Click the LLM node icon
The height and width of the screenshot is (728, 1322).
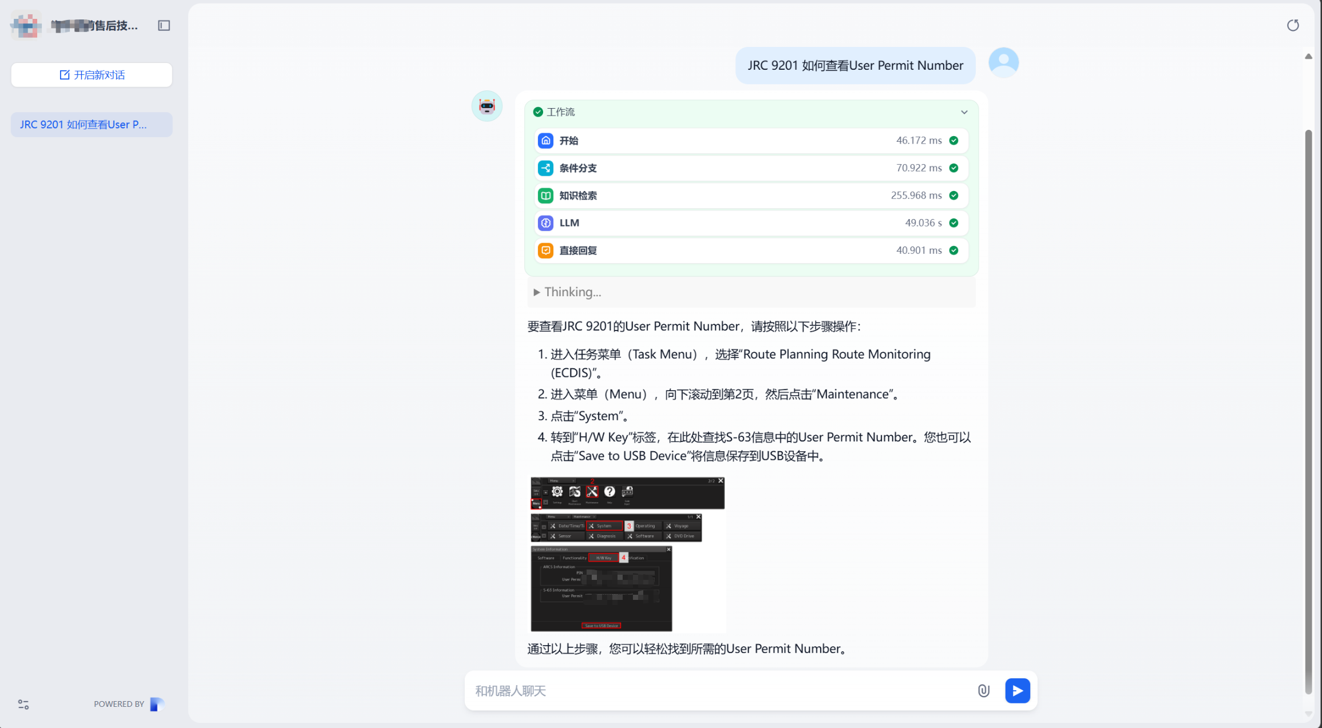point(545,223)
